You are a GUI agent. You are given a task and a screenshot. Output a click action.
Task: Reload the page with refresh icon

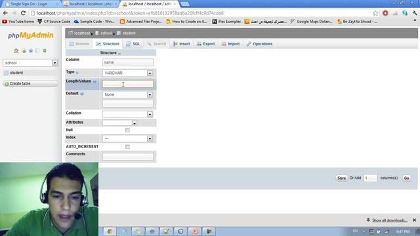(x=24, y=13)
